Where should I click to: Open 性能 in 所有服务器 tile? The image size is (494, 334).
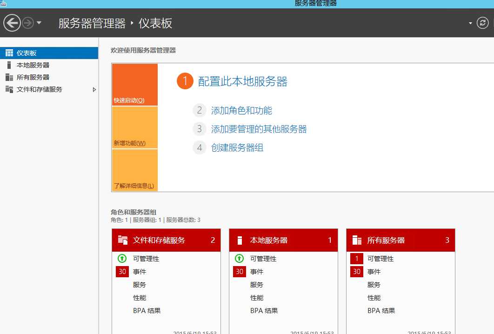374,298
